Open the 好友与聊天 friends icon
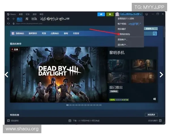Image resolution: width=170 pixels, height=136 pixels. click(x=160, y=120)
